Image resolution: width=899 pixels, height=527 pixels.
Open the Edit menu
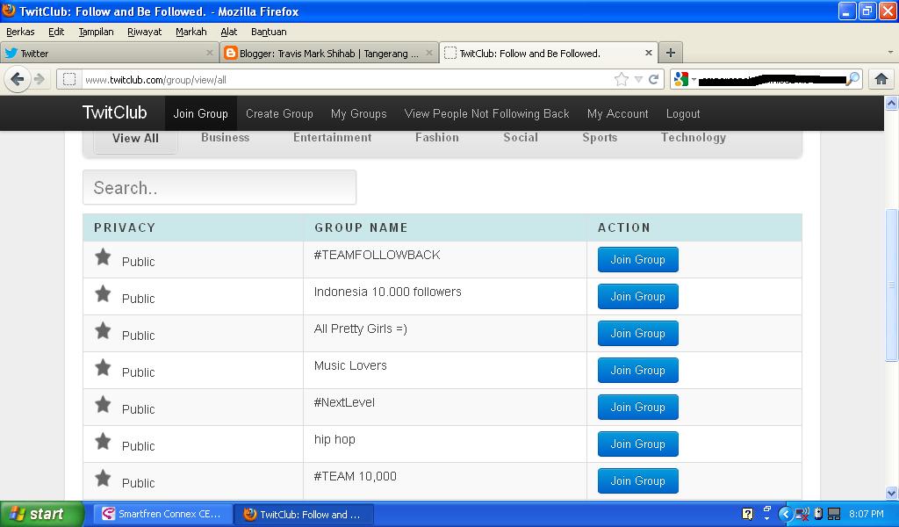(x=56, y=32)
